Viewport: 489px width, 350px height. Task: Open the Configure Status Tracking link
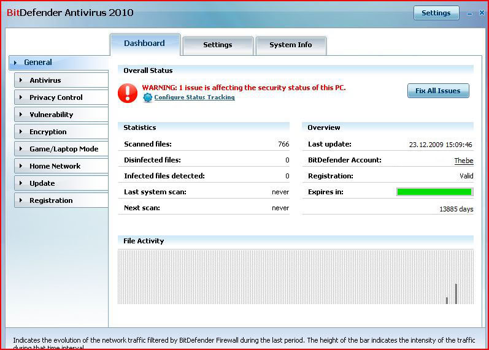click(194, 97)
